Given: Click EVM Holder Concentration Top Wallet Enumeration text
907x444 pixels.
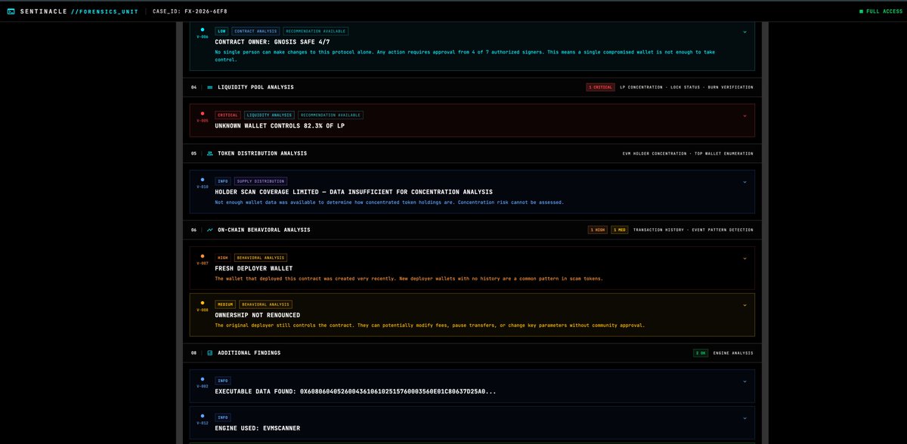Looking at the screenshot, I should click(x=688, y=153).
